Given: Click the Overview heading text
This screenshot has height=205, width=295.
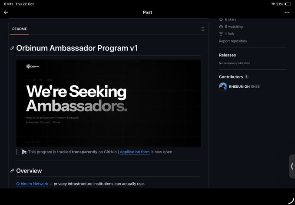Looking at the screenshot, I should (29, 171).
